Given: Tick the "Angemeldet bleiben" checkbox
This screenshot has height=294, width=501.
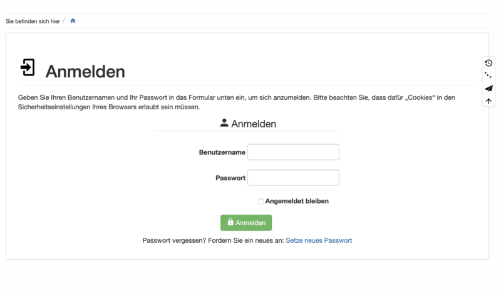Looking at the screenshot, I should click(261, 202).
